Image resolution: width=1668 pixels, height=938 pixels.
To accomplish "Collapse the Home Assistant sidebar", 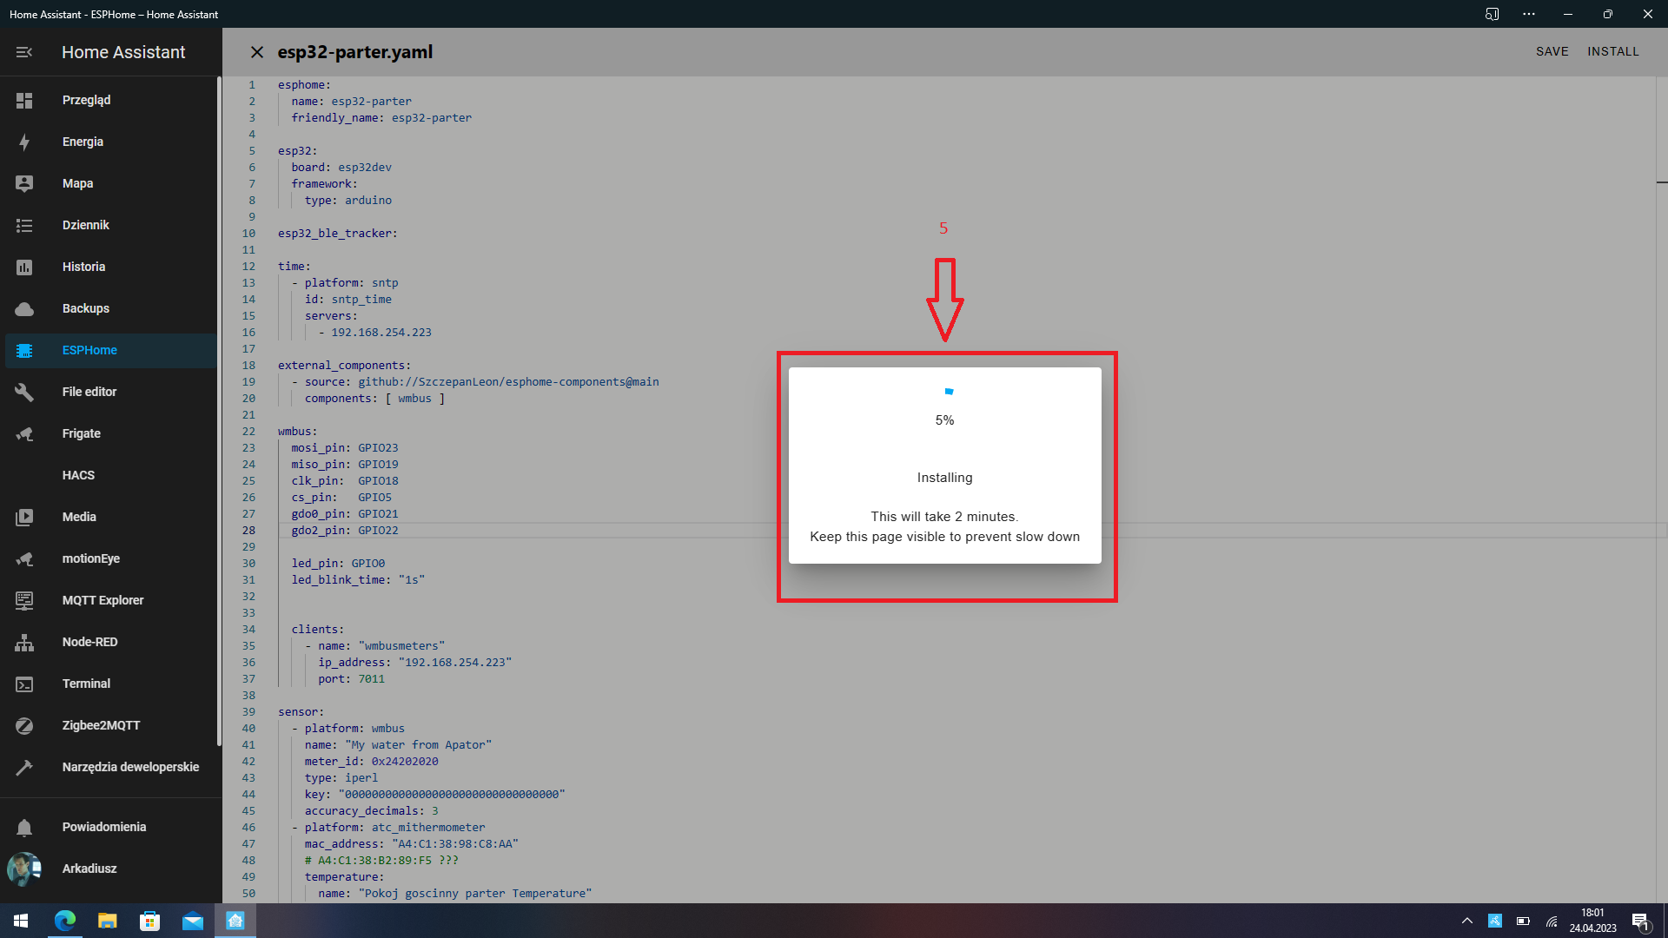I will pyautogui.click(x=23, y=52).
